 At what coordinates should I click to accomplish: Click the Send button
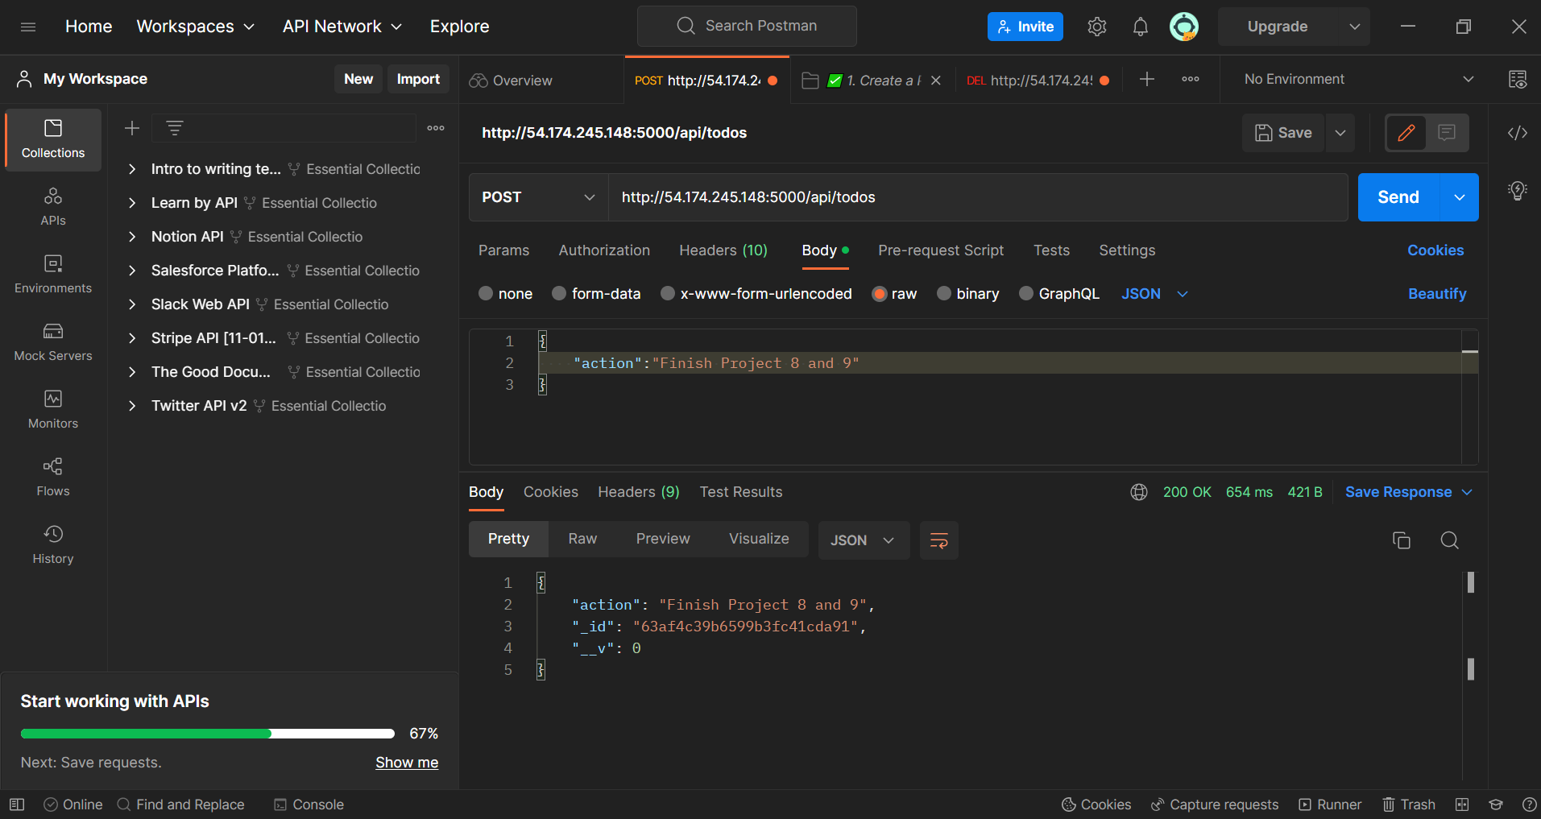[1398, 196]
